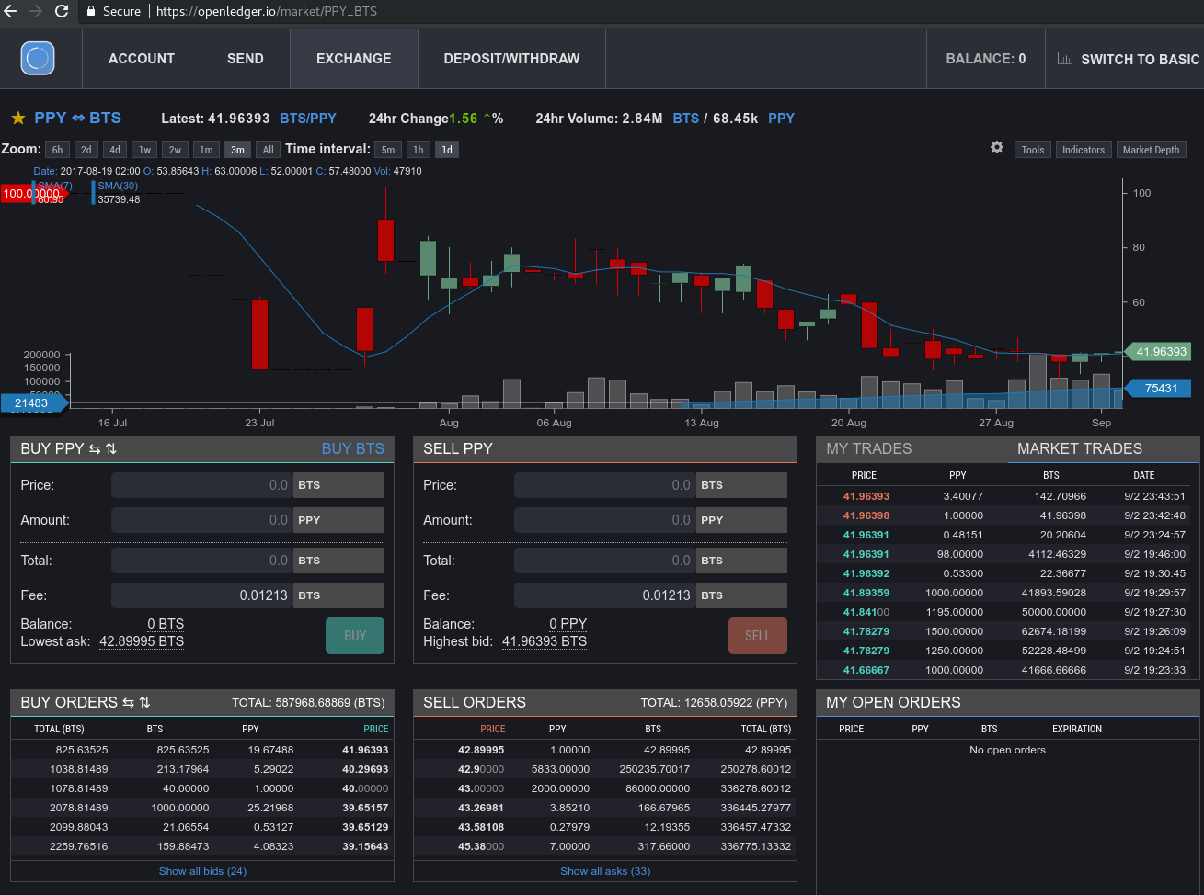Open the SEND menu item
This screenshot has height=895, width=1204.
coord(246,59)
